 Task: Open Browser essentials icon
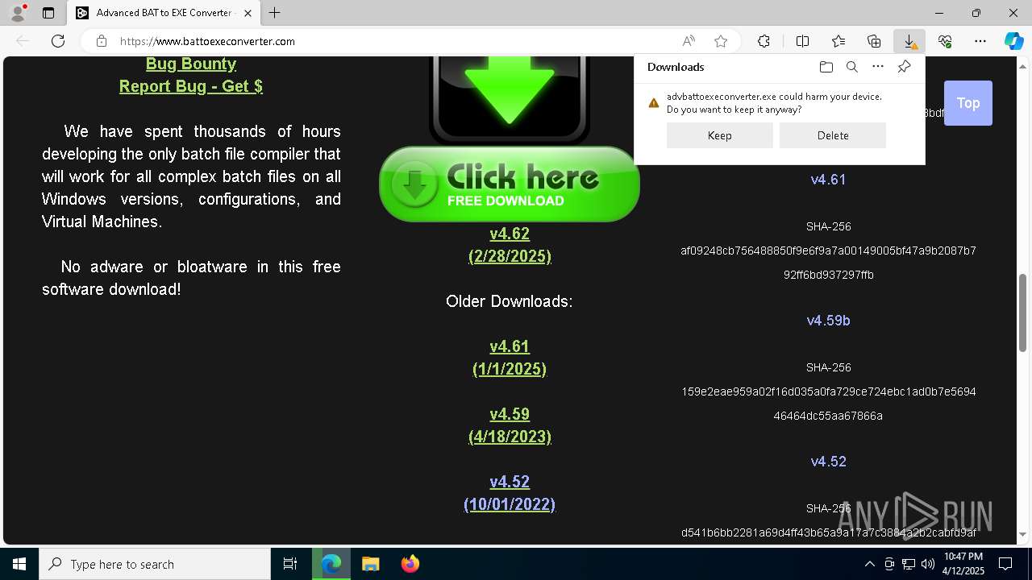click(945, 41)
